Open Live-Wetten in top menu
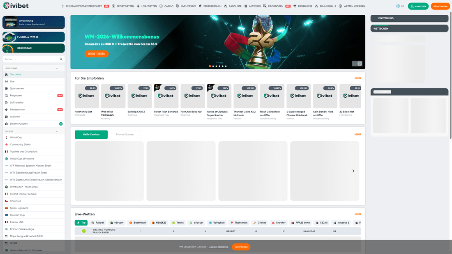The image size is (452, 254). pyautogui.click(x=147, y=6)
